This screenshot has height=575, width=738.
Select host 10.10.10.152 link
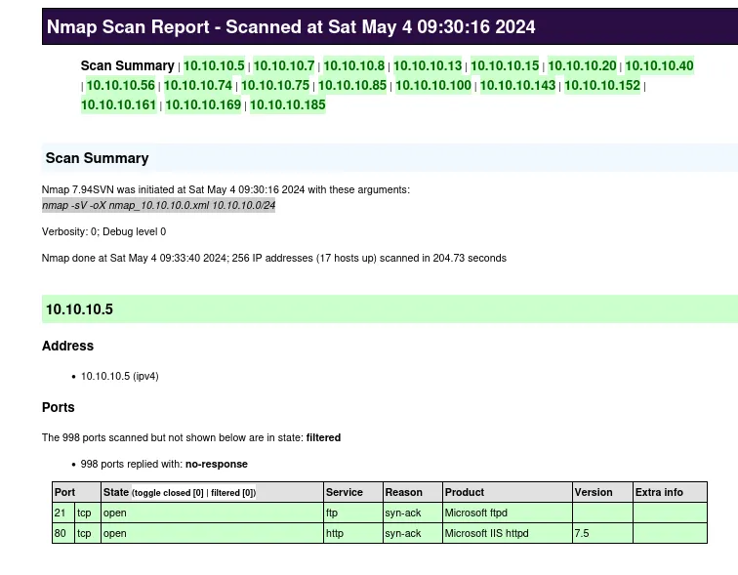point(602,86)
